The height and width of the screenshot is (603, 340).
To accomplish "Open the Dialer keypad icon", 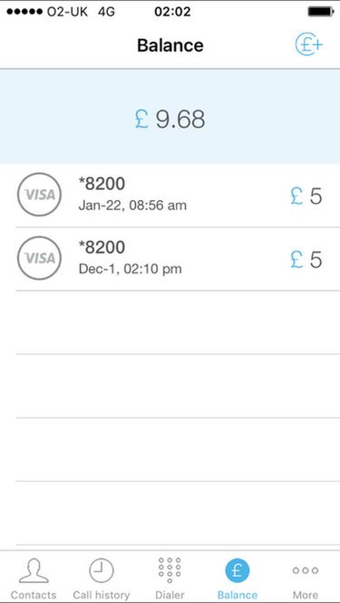I will tap(170, 569).
